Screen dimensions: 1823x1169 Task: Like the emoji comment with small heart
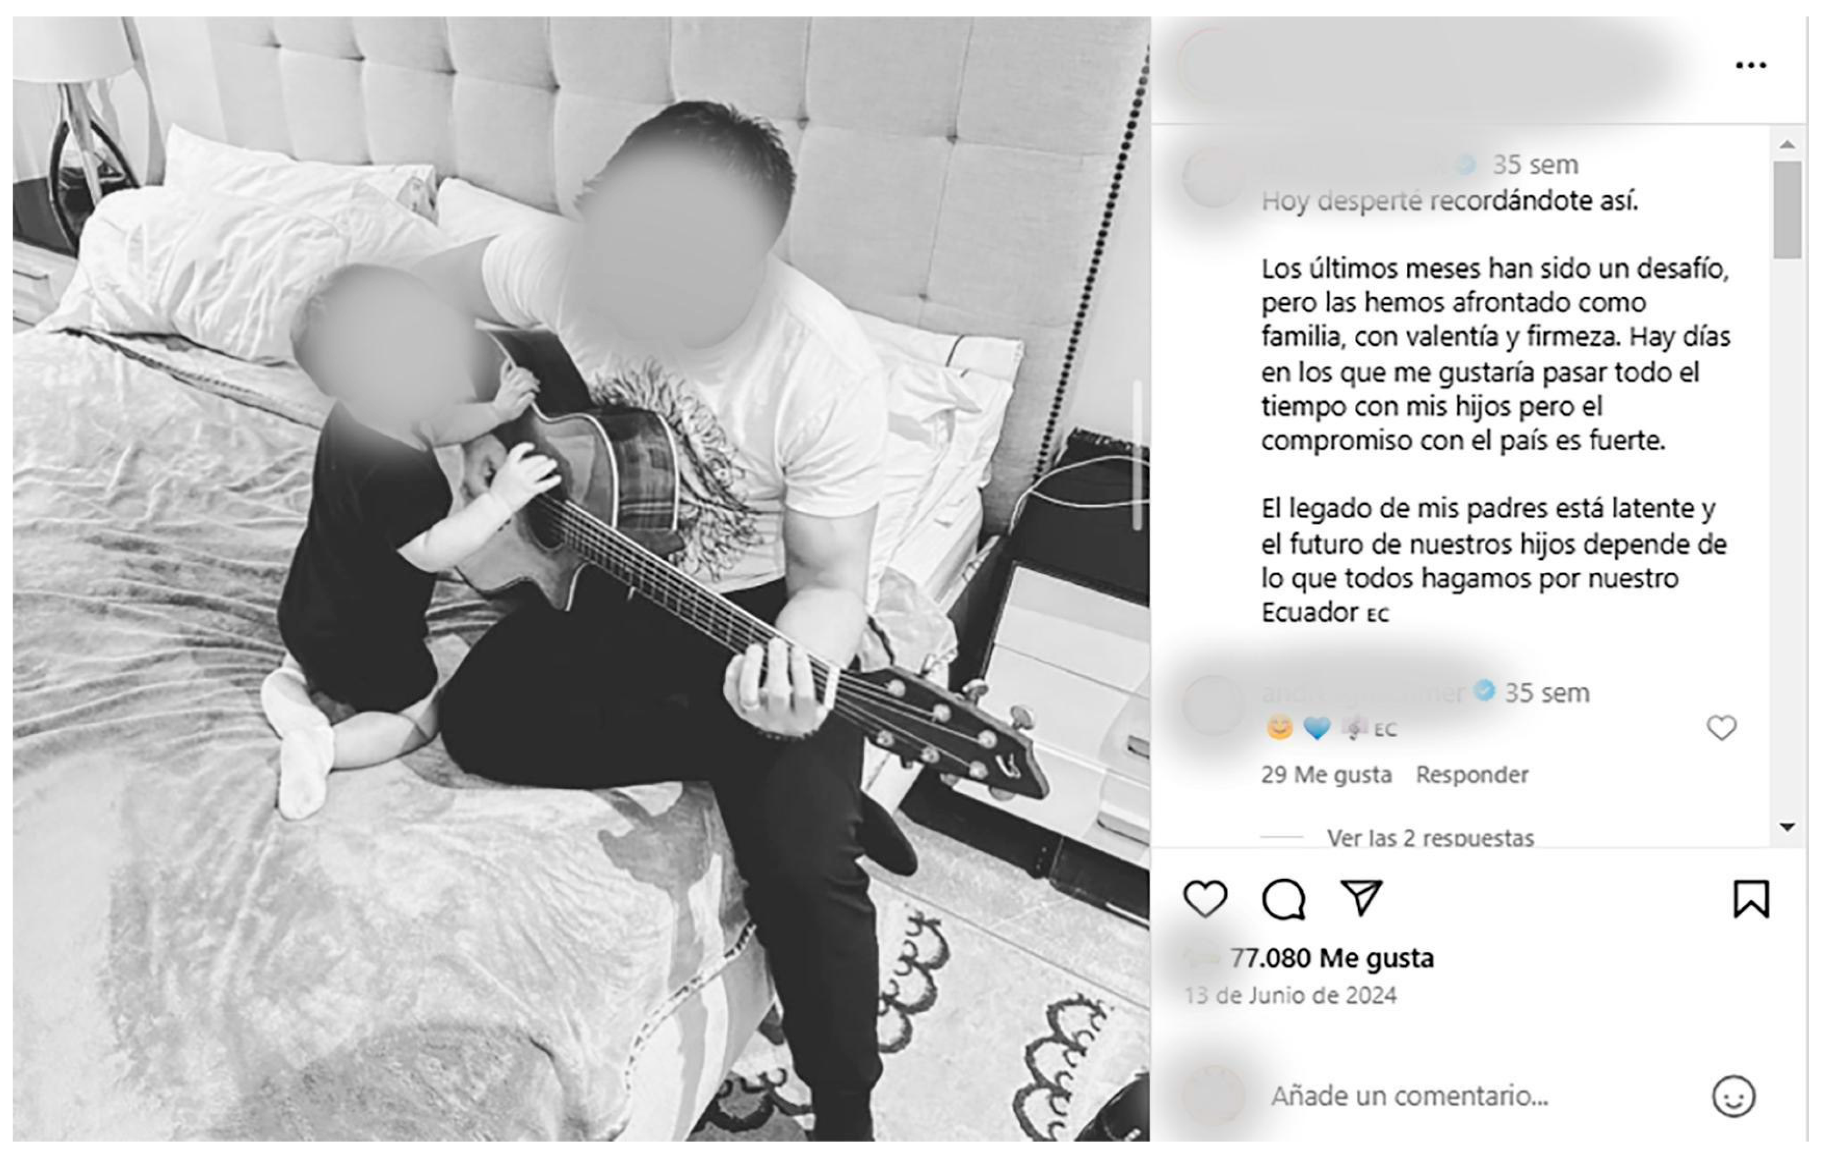pyautogui.click(x=1721, y=727)
